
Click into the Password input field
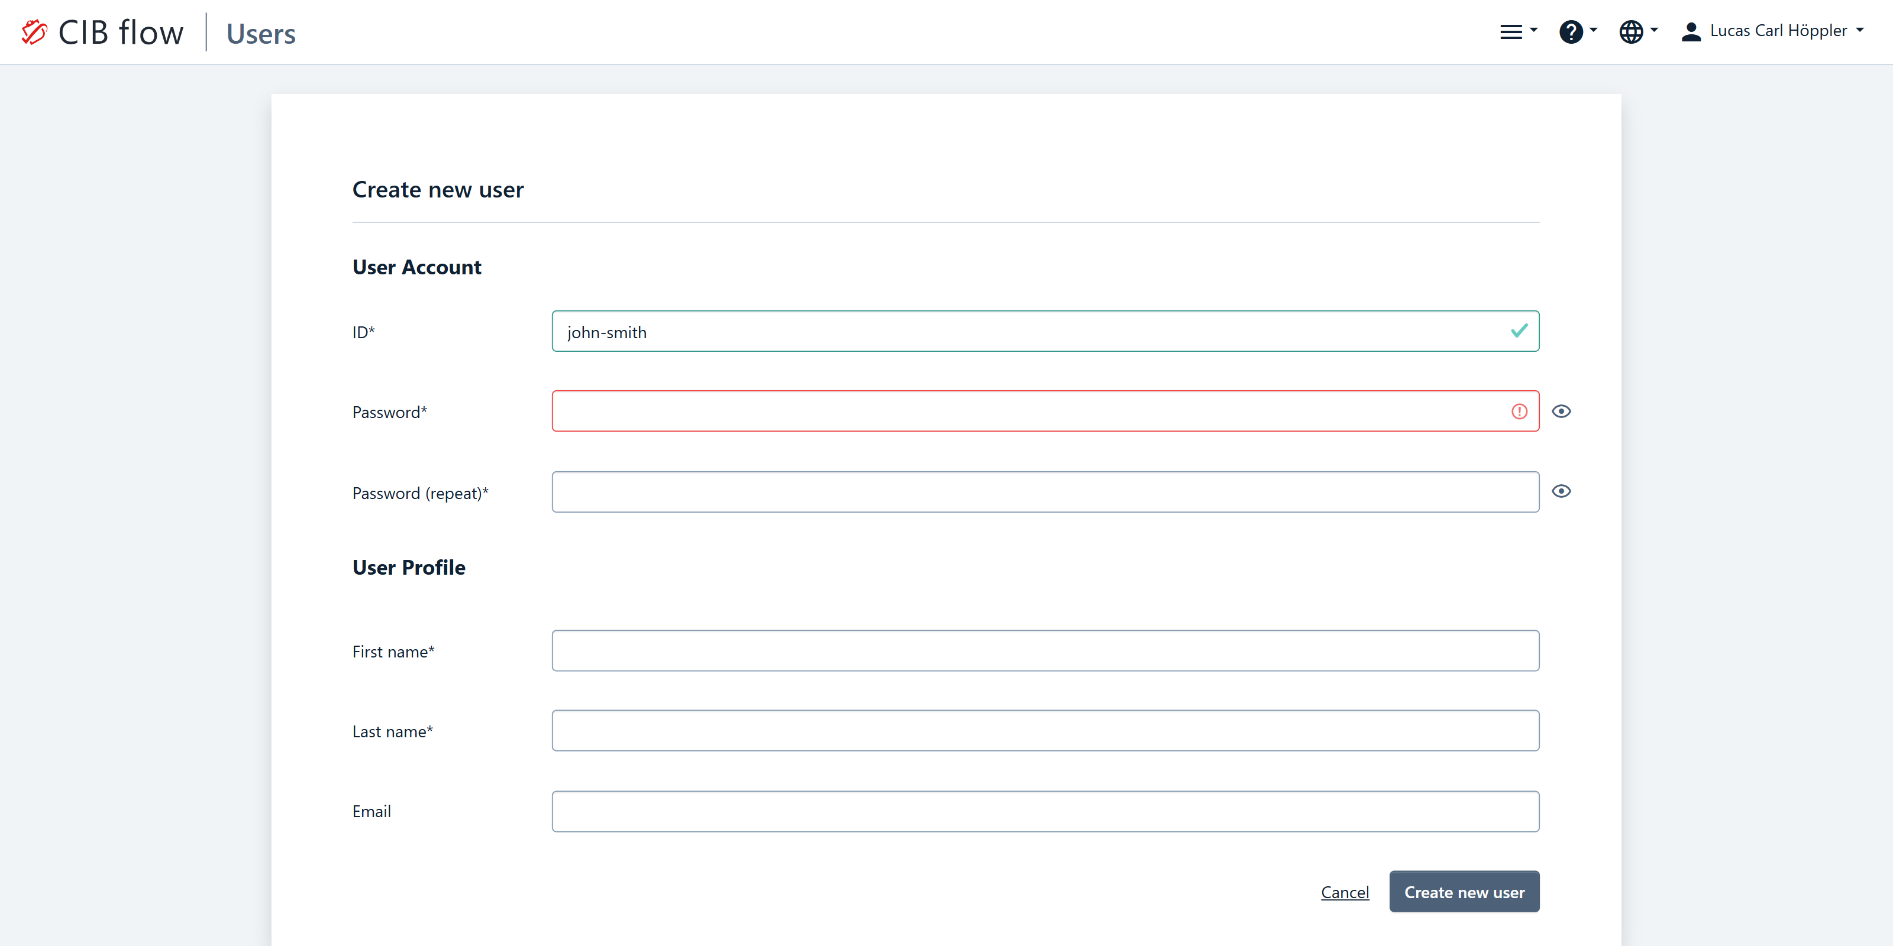coord(1029,412)
